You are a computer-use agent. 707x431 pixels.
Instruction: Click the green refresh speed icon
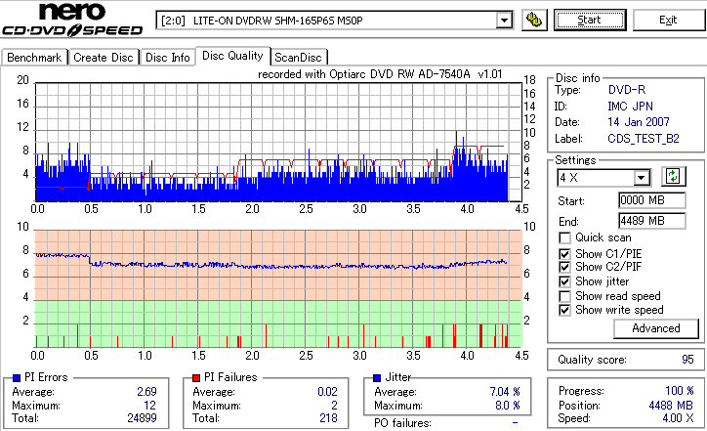point(673,176)
